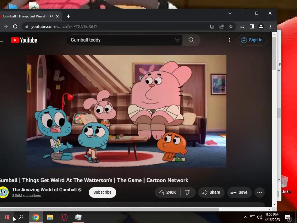The width and height of the screenshot is (297, 223).
Task: Click the horizontal scrollbar thumb
Action: pyautogui.click(x=109, y=209)
